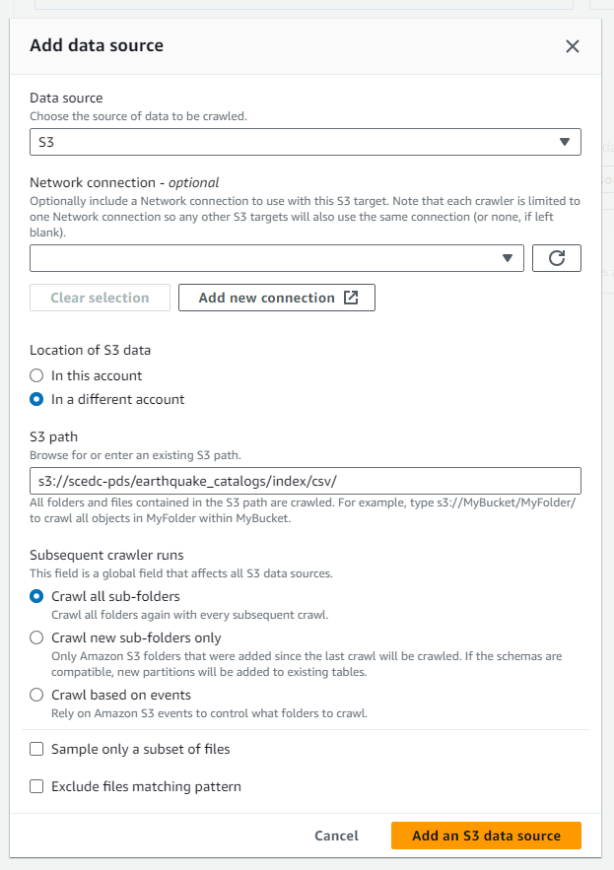Viewport: 614px width, 870px height.
Task: Click the Network connection dropdown arrow
Action: click(508, 258)
